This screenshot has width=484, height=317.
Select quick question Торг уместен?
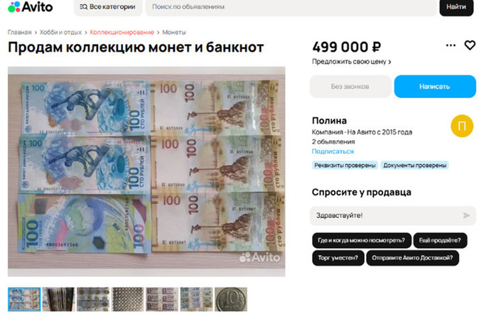(338, 258)
